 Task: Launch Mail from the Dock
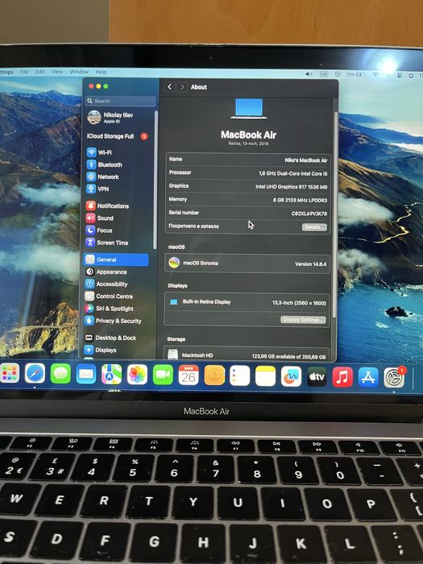86,375
